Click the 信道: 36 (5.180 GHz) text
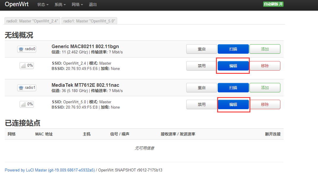The height and width of the screenshot is (175, 318). pos(69,91)
